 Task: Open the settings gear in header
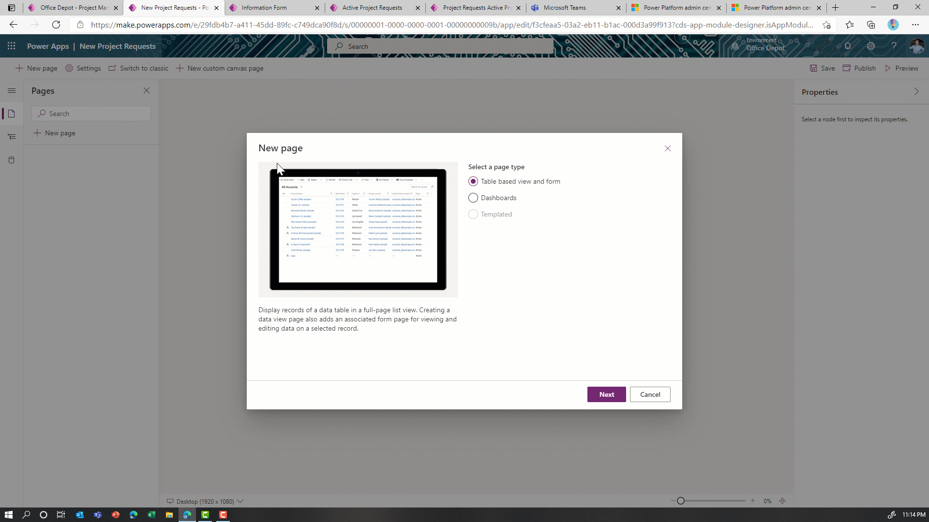point(871,46)
